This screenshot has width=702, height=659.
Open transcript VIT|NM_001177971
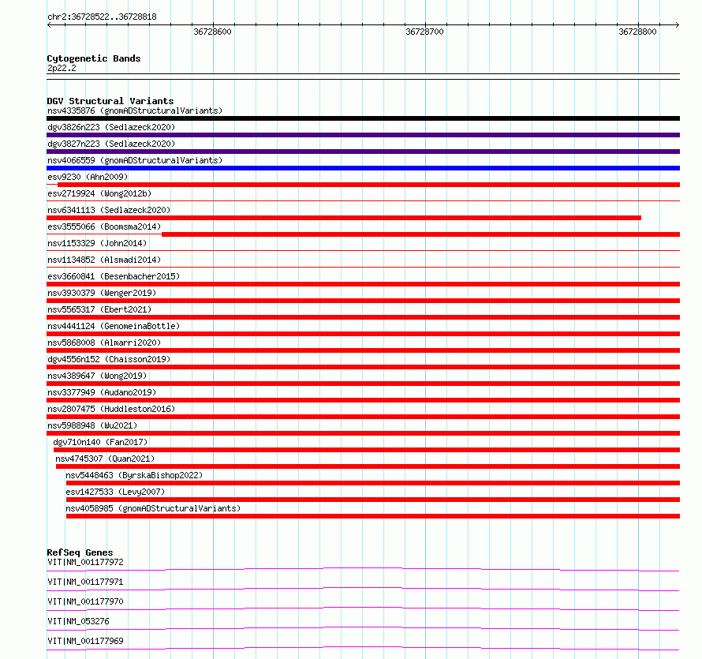point(85,582)
